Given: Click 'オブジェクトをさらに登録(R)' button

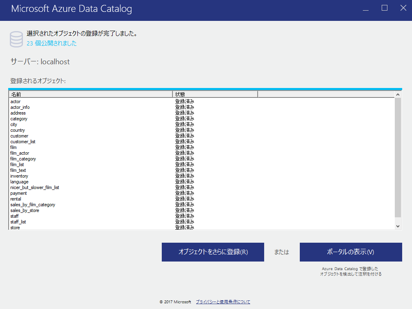Looking at the screenshot, I should 213,252.
